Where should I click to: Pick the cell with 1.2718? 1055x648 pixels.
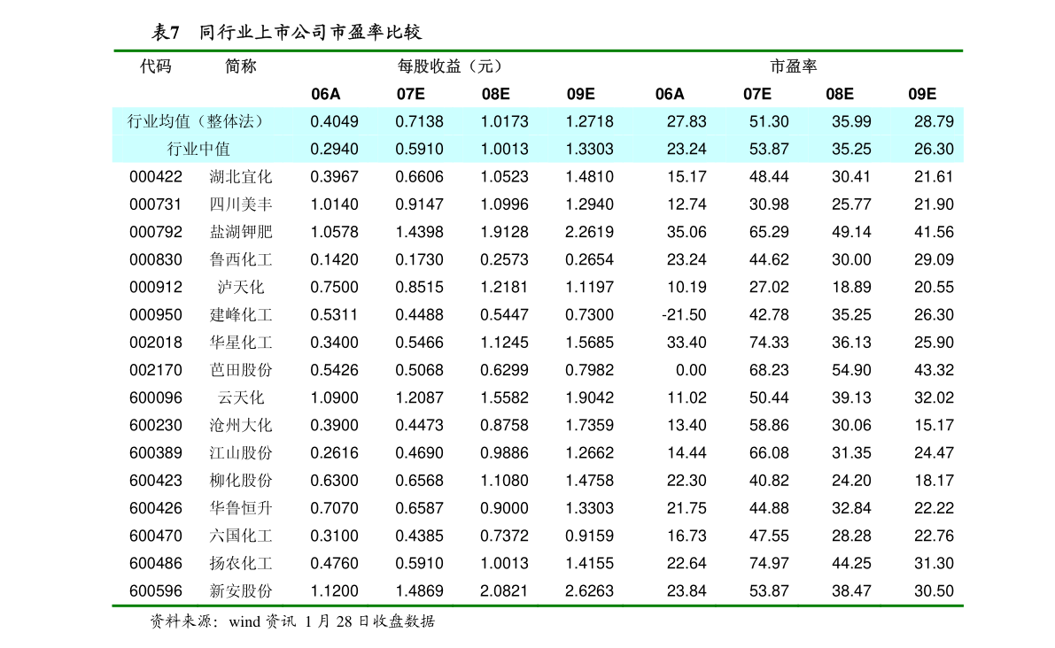[x=589, y=121]
